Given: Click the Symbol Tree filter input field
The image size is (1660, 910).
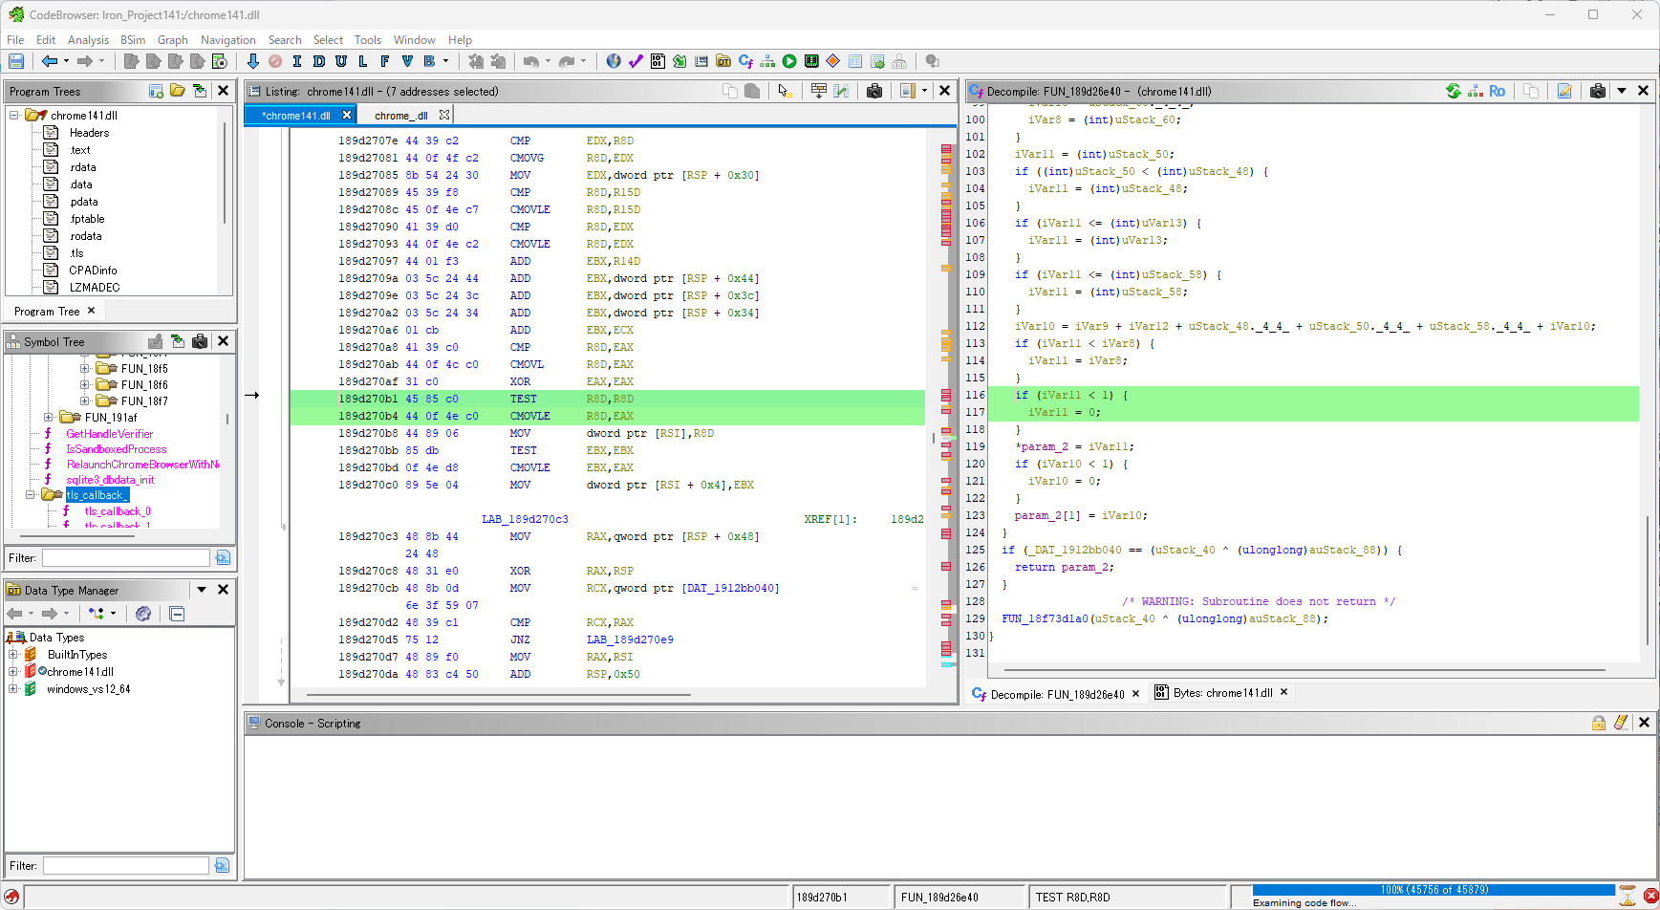Looking at the screenshot, I should [x=125, y=557].
